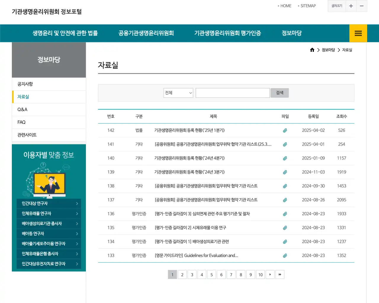Download attachment for post 138

coord(285,186)
